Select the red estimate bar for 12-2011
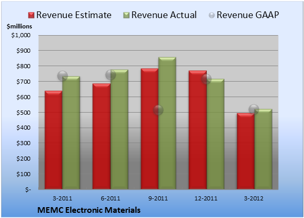 (197, 130)
